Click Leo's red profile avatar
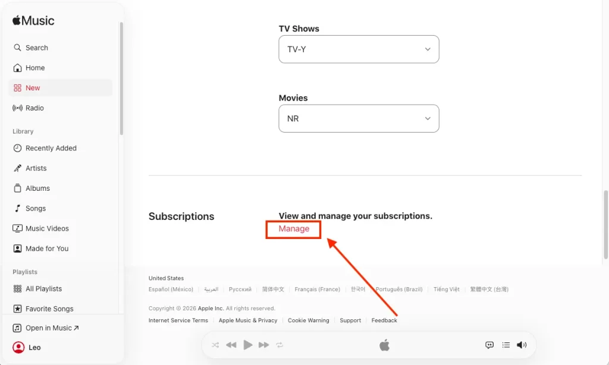Viewport: 609px width, 365px height. pyautogui.click(x=18, y=347)
